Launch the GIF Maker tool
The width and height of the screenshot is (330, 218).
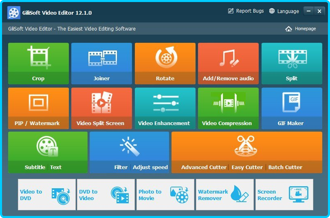[291, 108]
